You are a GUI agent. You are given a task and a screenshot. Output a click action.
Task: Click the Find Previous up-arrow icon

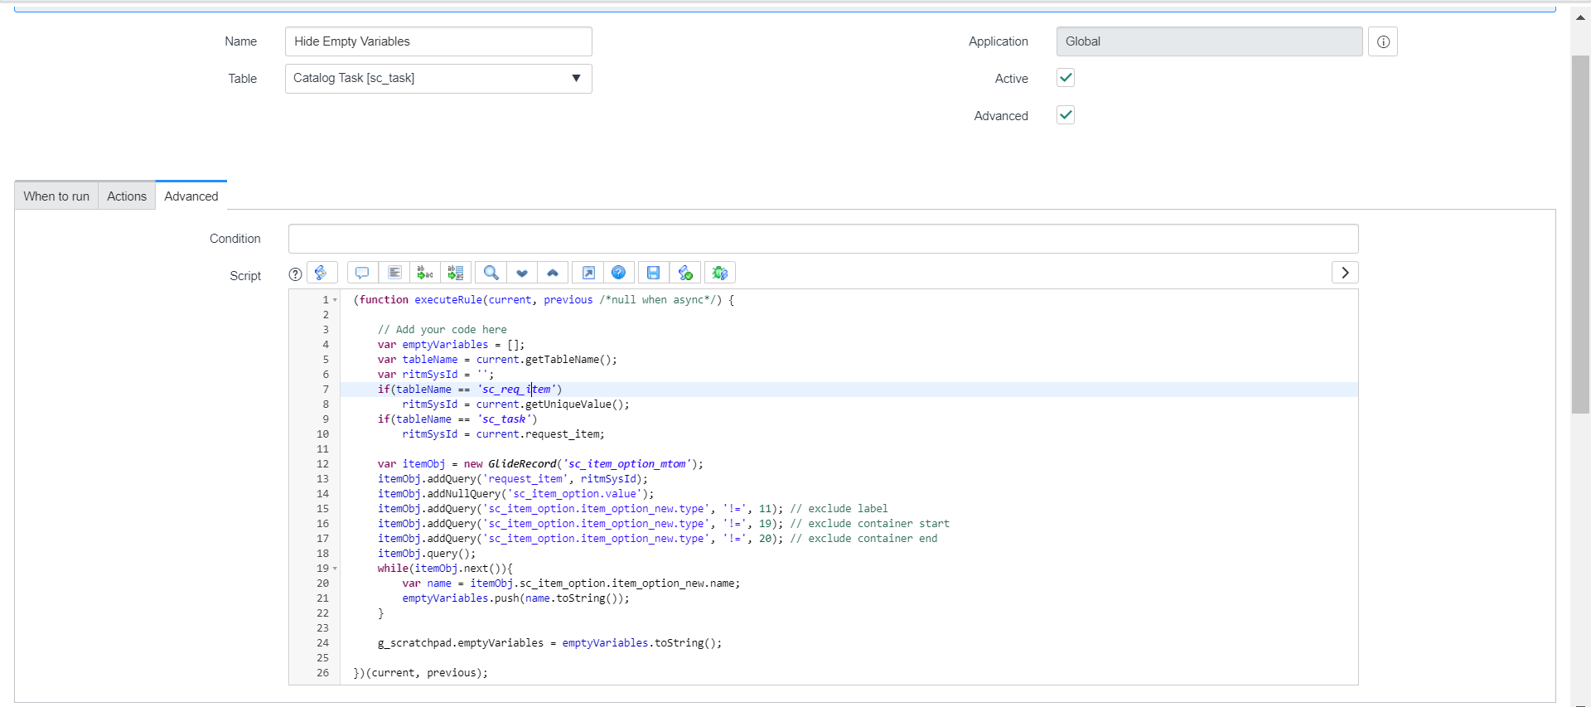click(x=553, y=273)
